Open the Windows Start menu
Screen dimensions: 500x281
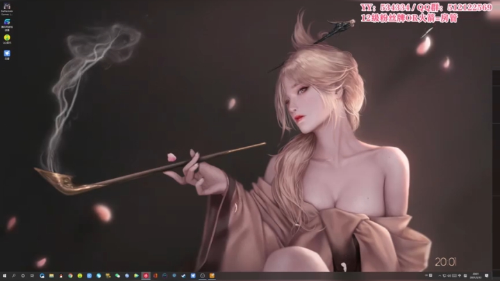(x=4, y=275)
